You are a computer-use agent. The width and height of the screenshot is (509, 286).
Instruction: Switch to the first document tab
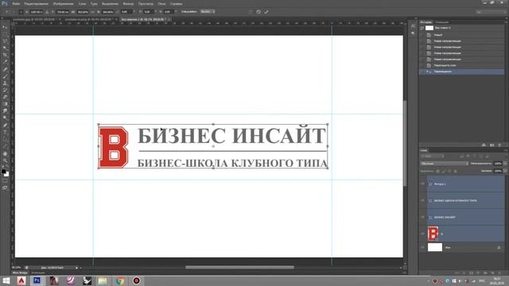[35, 19]
